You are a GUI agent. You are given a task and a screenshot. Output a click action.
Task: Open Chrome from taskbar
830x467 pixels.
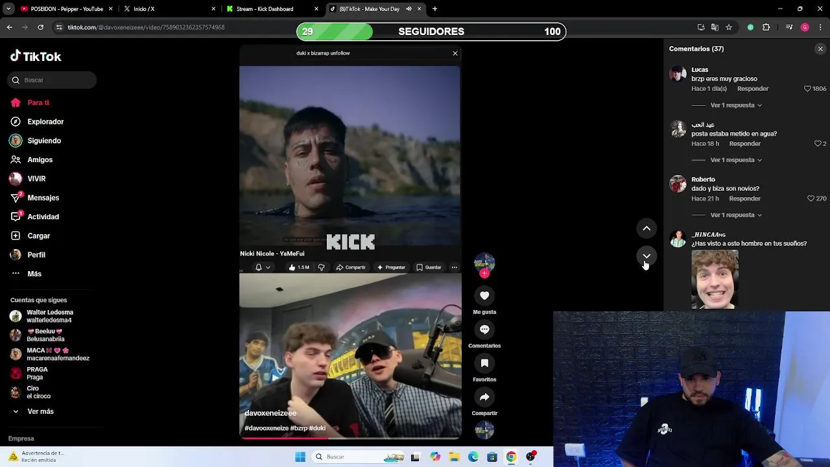pos(511,457)
